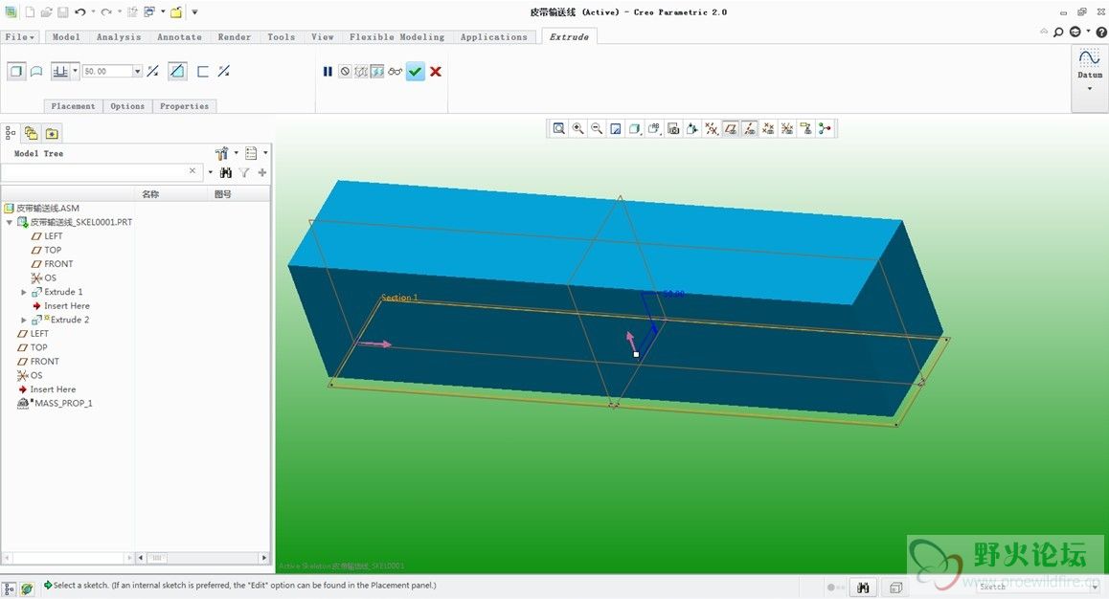Toggle datum plane display
Image resolution: width=1109 pixels, height=599 pixels.
coord(731,128)
